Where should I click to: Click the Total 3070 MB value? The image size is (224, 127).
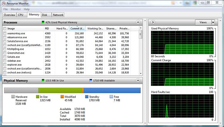[x=79, y=116]
